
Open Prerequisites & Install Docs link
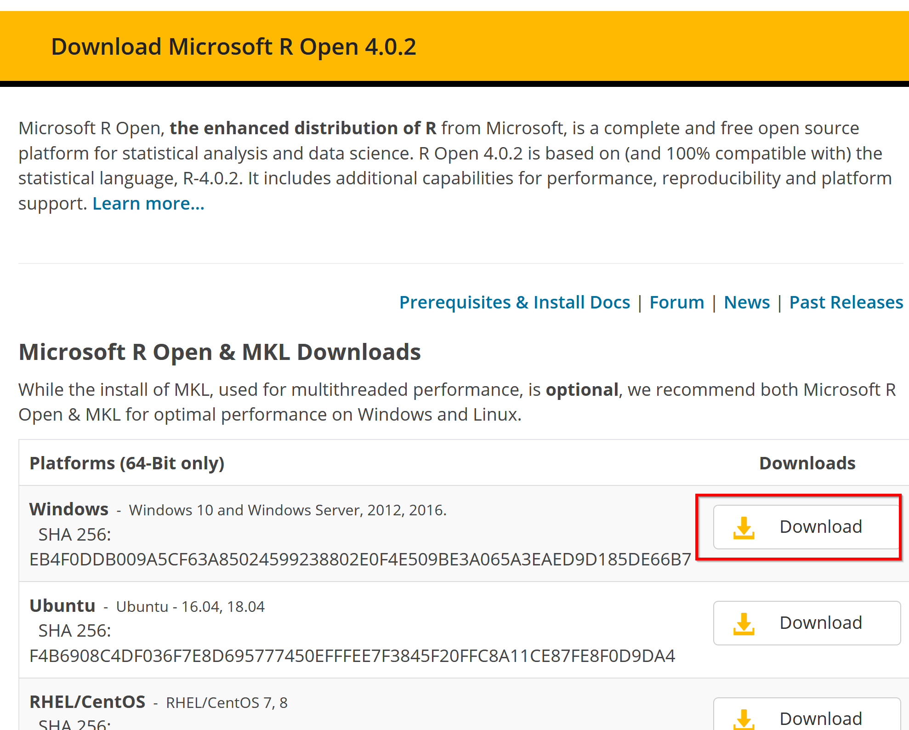[515, 302]
